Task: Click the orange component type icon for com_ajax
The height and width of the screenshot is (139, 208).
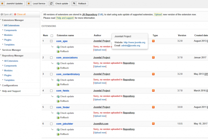Action: point(154,41)
